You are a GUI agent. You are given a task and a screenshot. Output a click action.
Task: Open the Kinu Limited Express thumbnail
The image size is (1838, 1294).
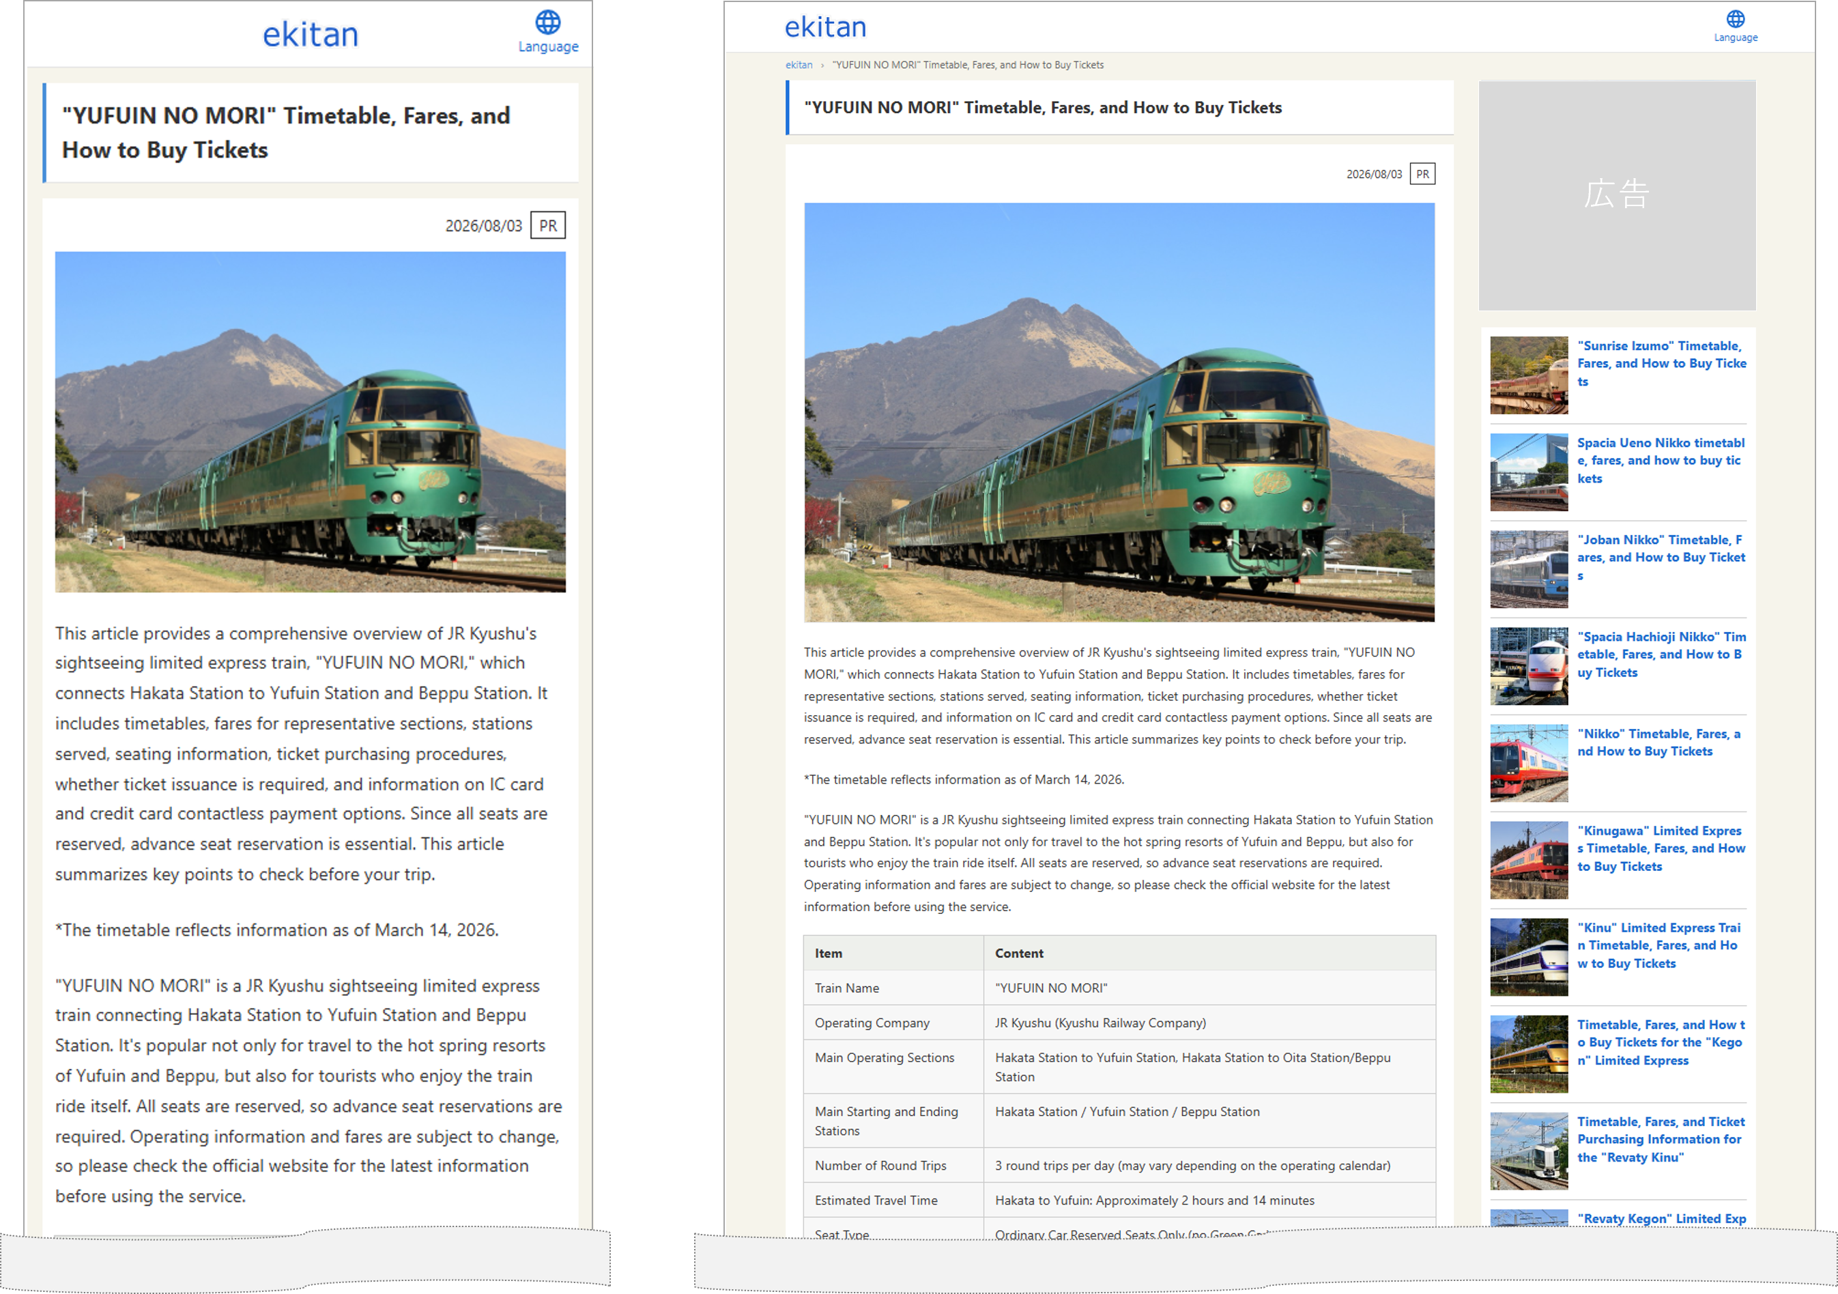click(1528, 958)
